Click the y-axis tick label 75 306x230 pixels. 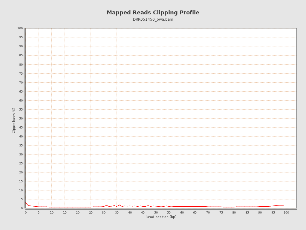coord(21,74)
